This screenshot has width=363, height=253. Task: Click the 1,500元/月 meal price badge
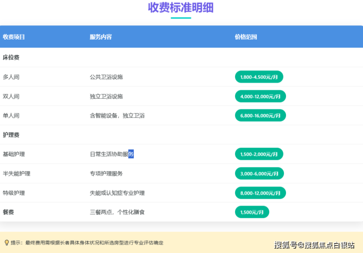click(252, 212)
